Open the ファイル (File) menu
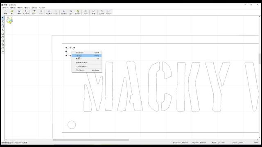Viewport: 262px width, 147px height. coord(5,8)
